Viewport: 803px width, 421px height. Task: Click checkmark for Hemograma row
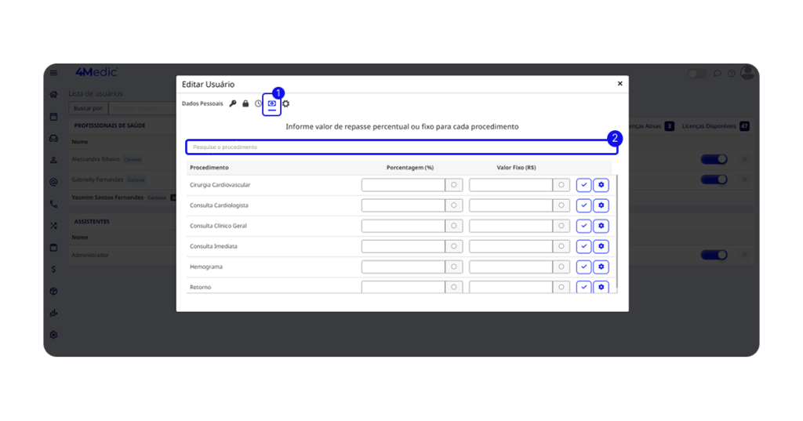583,267
